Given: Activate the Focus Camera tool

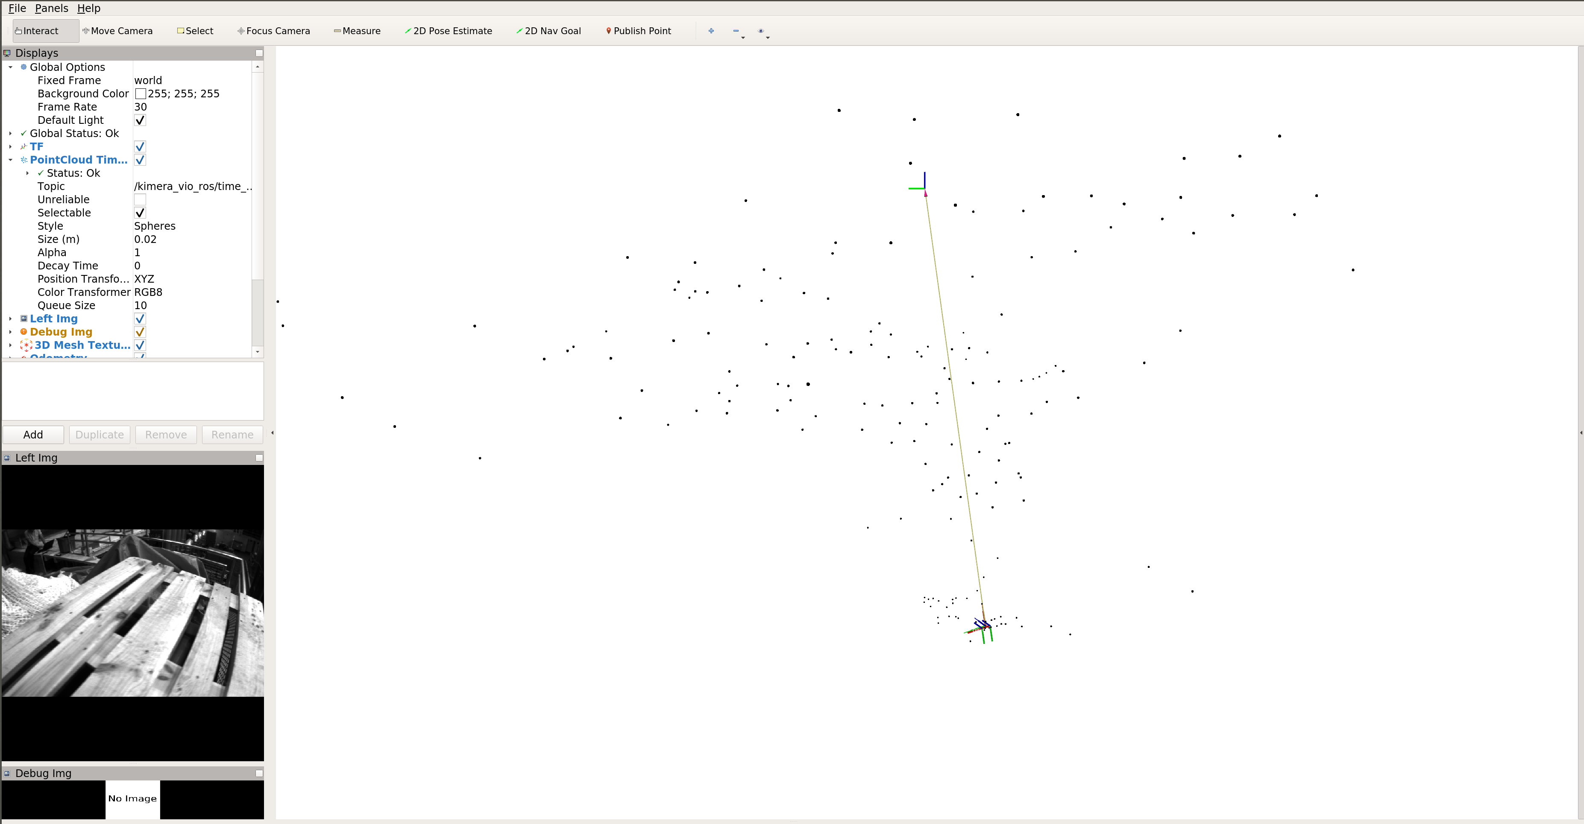Looking at the screenshot, I should pos(273,31).
